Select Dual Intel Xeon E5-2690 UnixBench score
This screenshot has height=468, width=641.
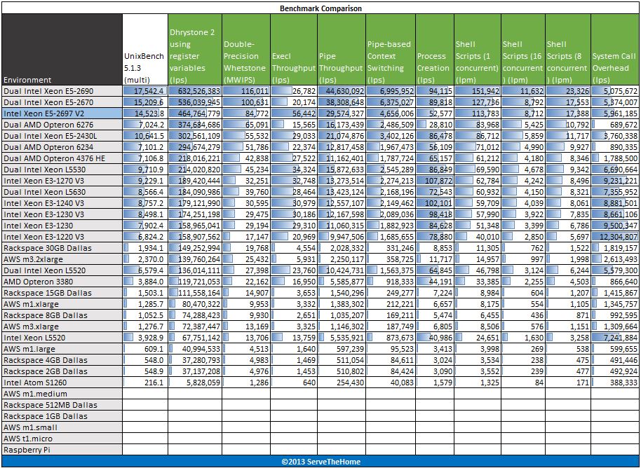(x=145, y=90)
